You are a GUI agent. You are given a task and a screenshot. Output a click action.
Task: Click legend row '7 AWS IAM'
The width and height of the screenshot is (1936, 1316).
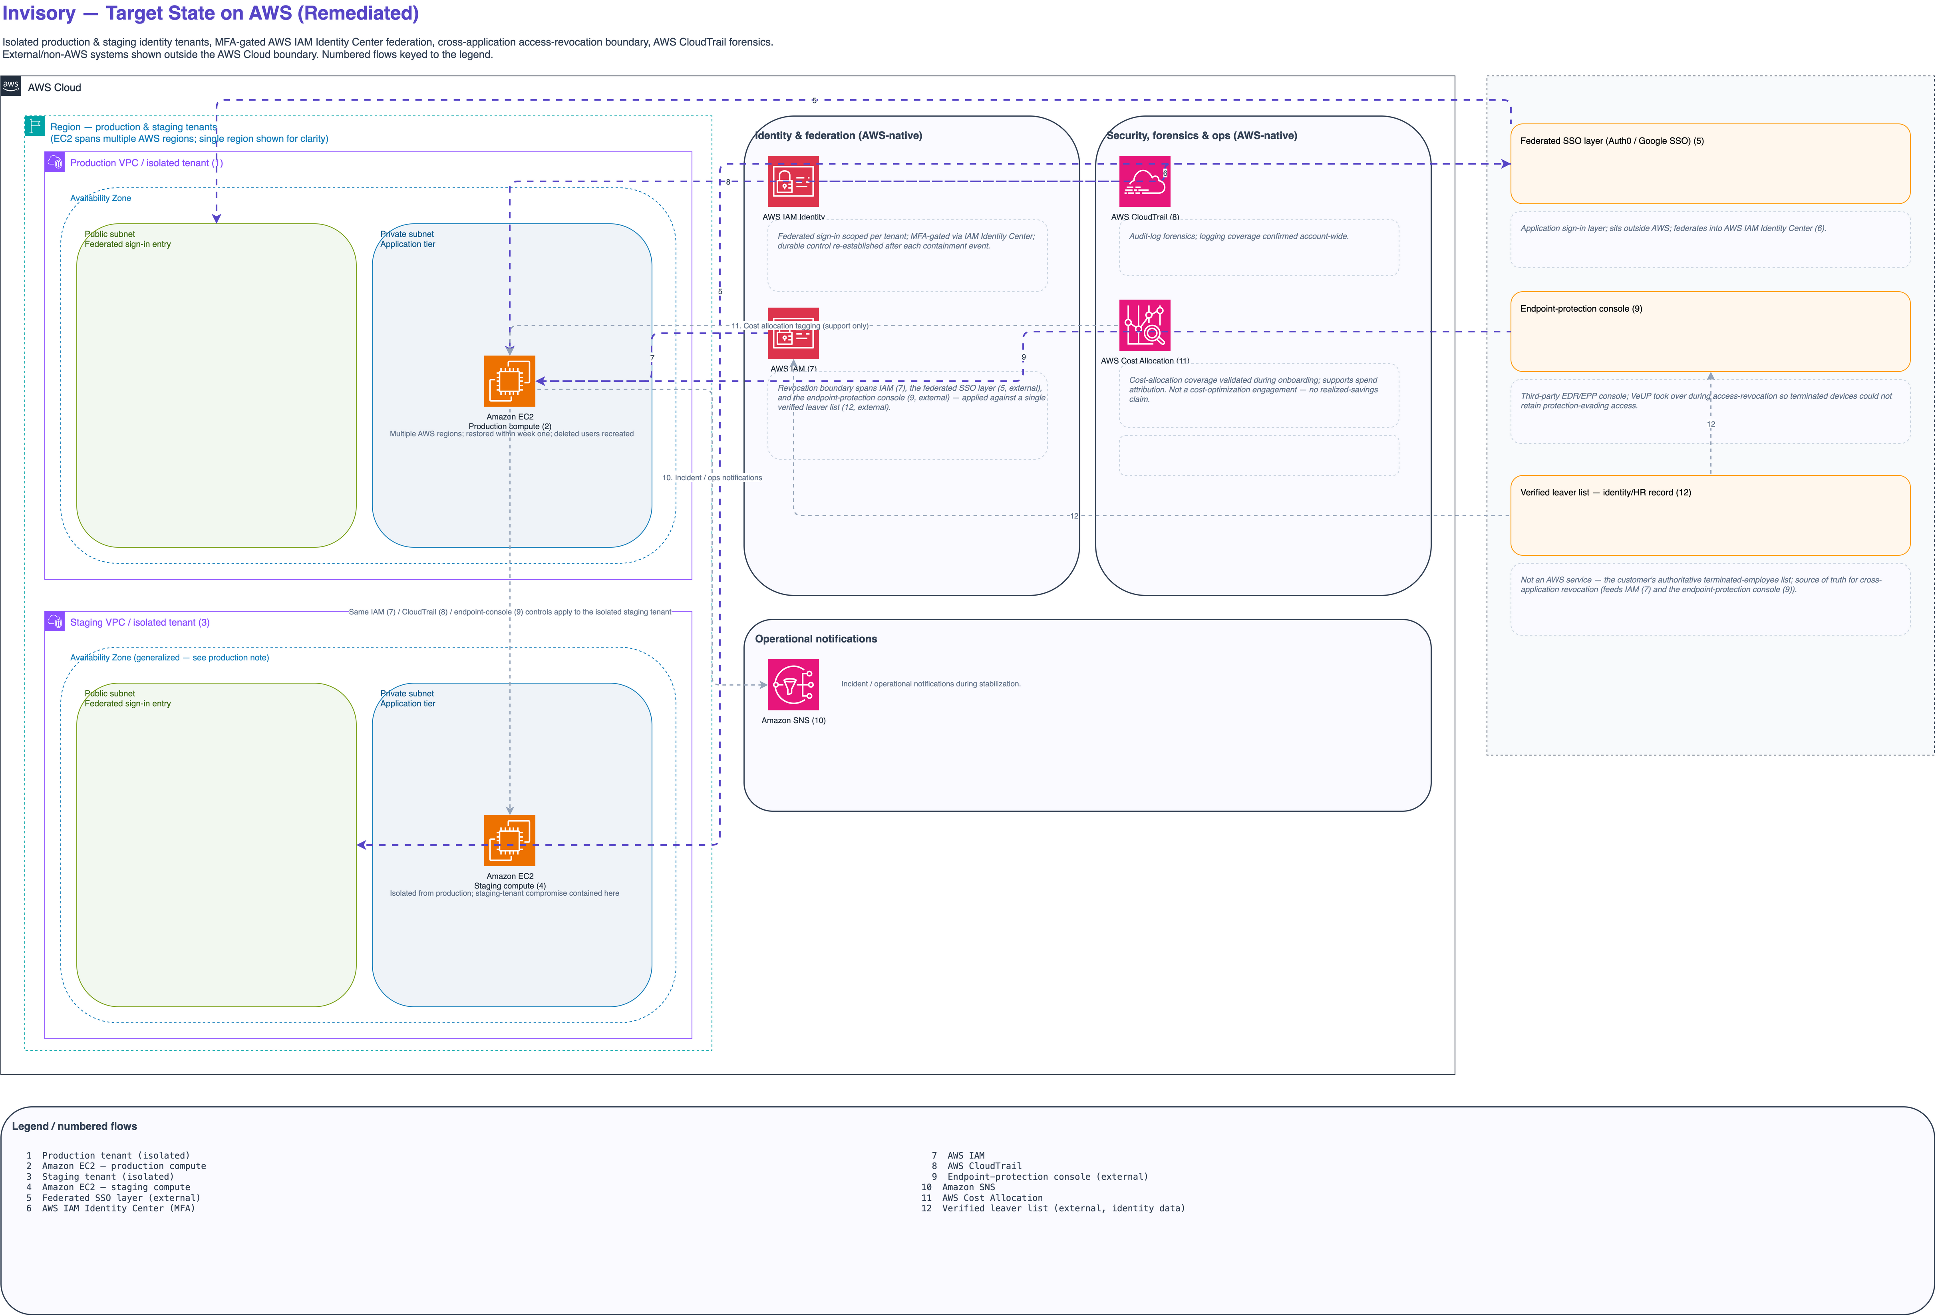pyautogui.click(x=958, y=1155)
